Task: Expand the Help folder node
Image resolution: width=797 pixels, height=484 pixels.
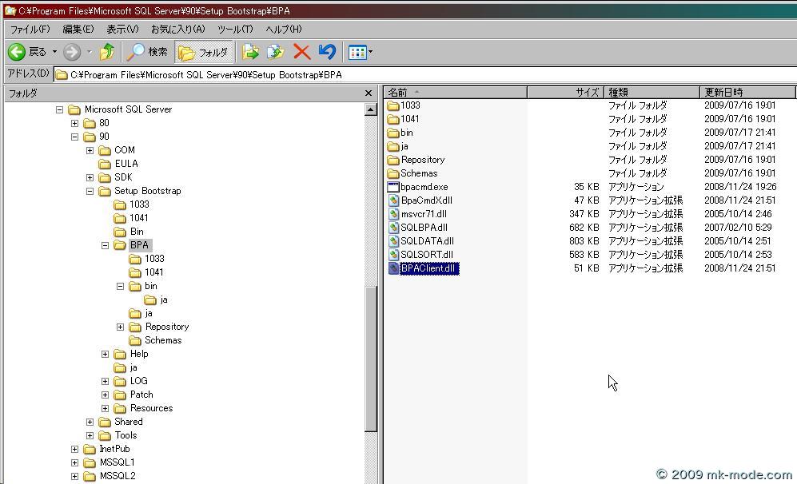Action: point(105,353)
